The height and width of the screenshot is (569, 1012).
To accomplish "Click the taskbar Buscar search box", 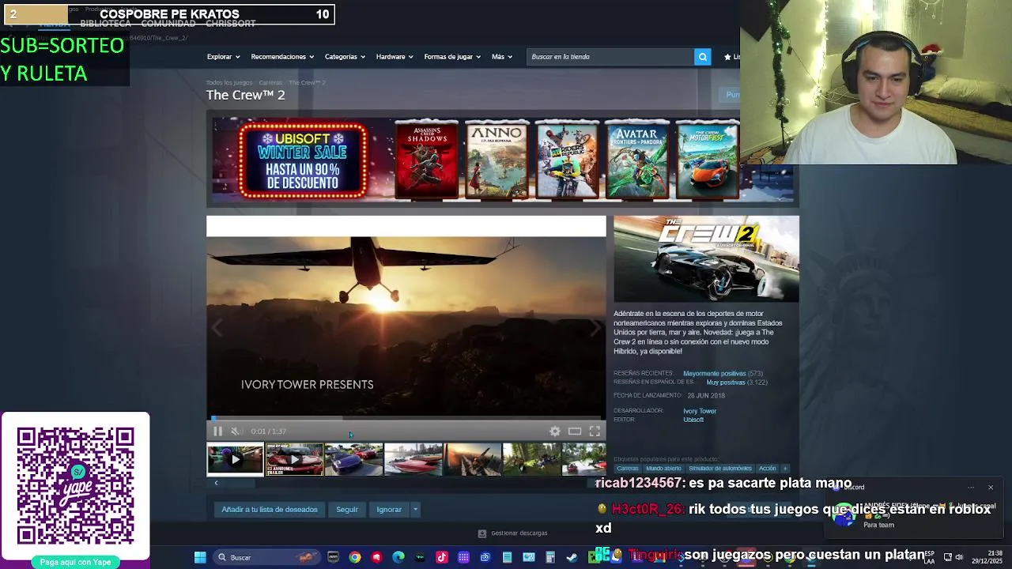I will point(266,557).
